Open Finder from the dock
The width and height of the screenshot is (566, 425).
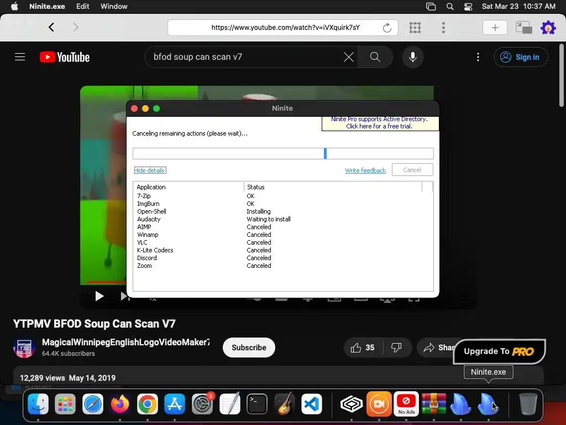pyautogui.click(x=38, y=403)
